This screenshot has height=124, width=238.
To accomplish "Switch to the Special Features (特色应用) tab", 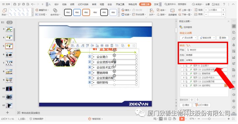I will point(133,4).
